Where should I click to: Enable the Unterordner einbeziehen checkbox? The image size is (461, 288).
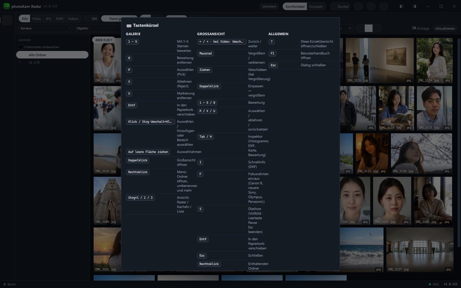click(21, 47)
